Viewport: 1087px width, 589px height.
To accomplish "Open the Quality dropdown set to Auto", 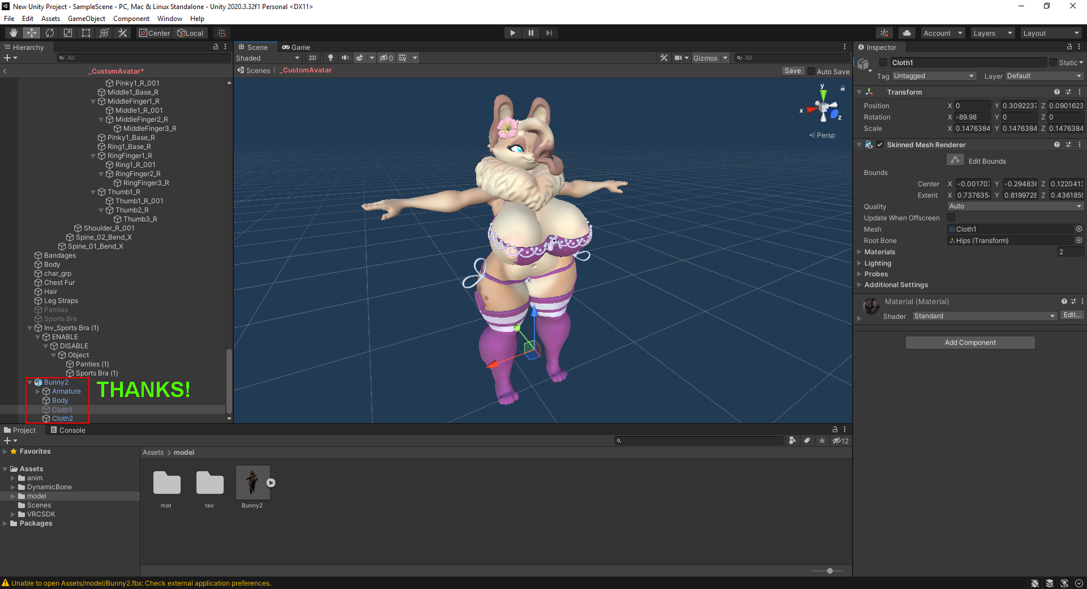I will tap(1016, 206).
